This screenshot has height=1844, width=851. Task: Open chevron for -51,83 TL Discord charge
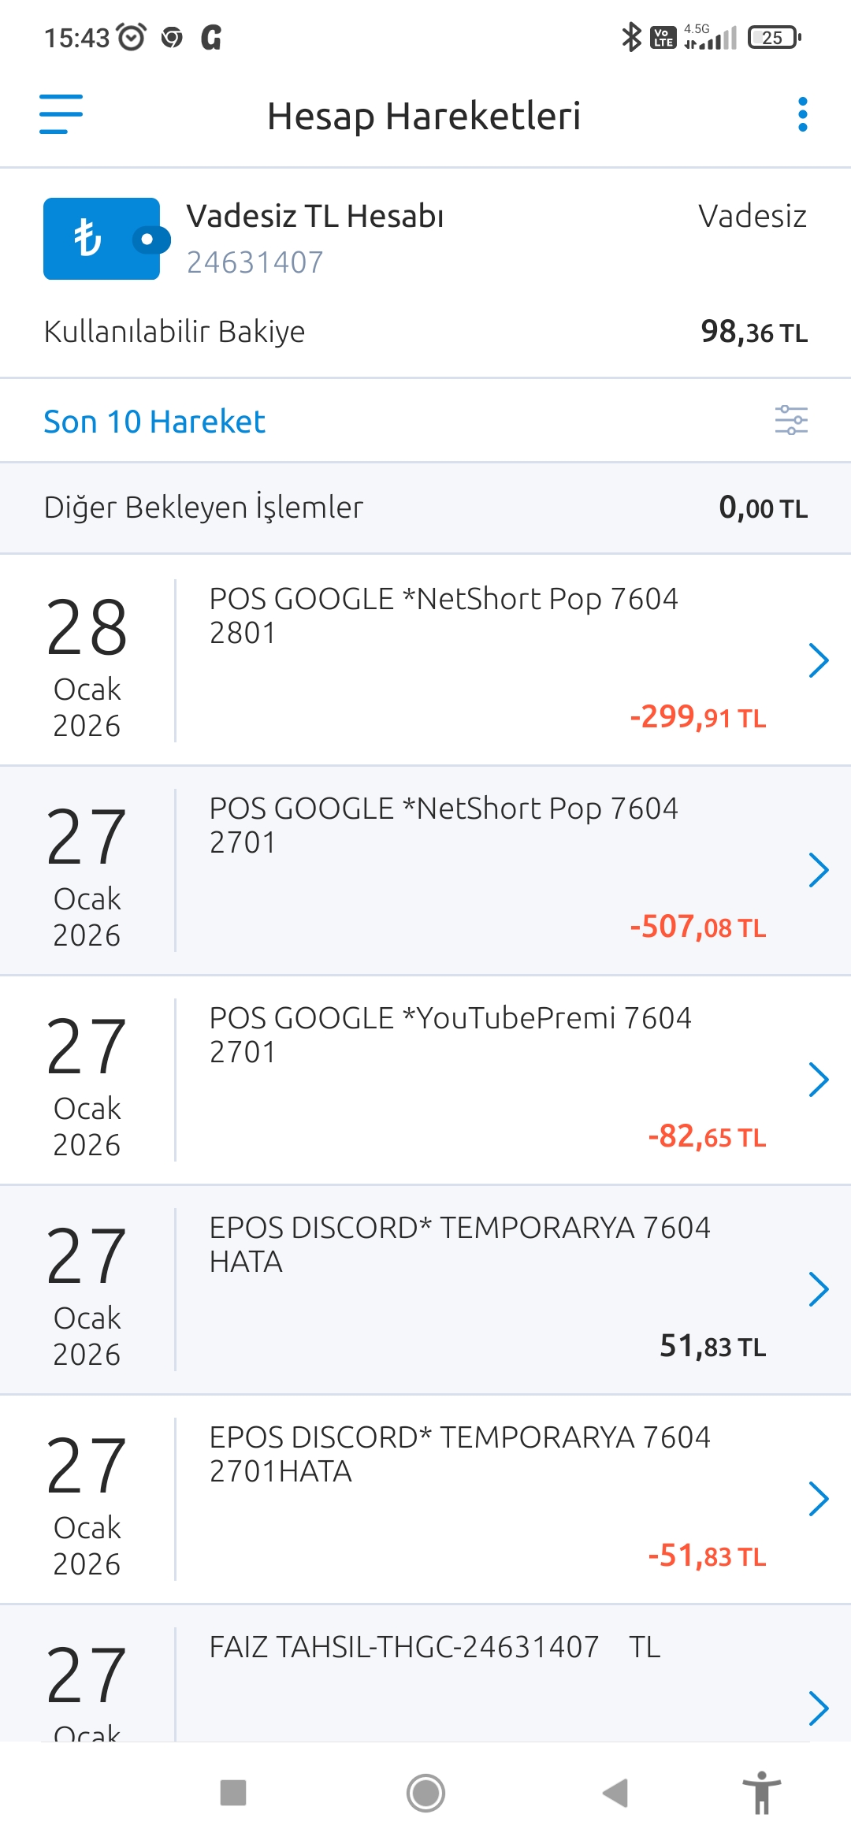coord(819,1499)
